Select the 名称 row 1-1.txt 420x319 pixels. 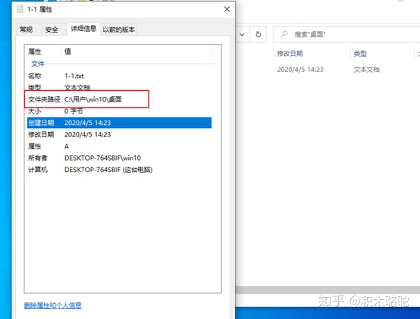click(119, 76)
